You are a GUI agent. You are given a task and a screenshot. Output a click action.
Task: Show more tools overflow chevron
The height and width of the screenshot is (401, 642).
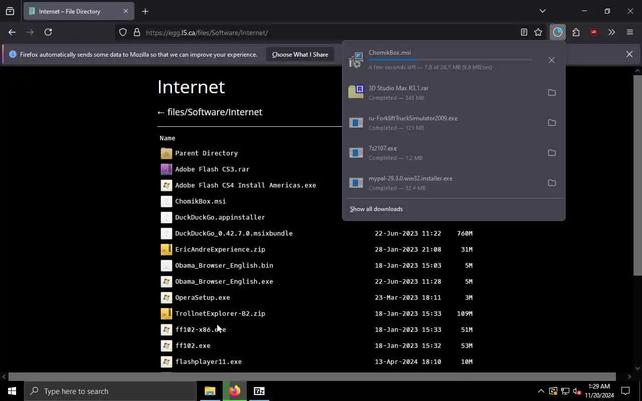coord(611,33)
